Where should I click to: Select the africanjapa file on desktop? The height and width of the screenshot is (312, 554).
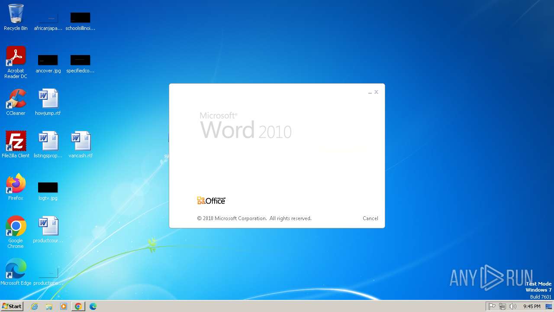click(48, 21)
